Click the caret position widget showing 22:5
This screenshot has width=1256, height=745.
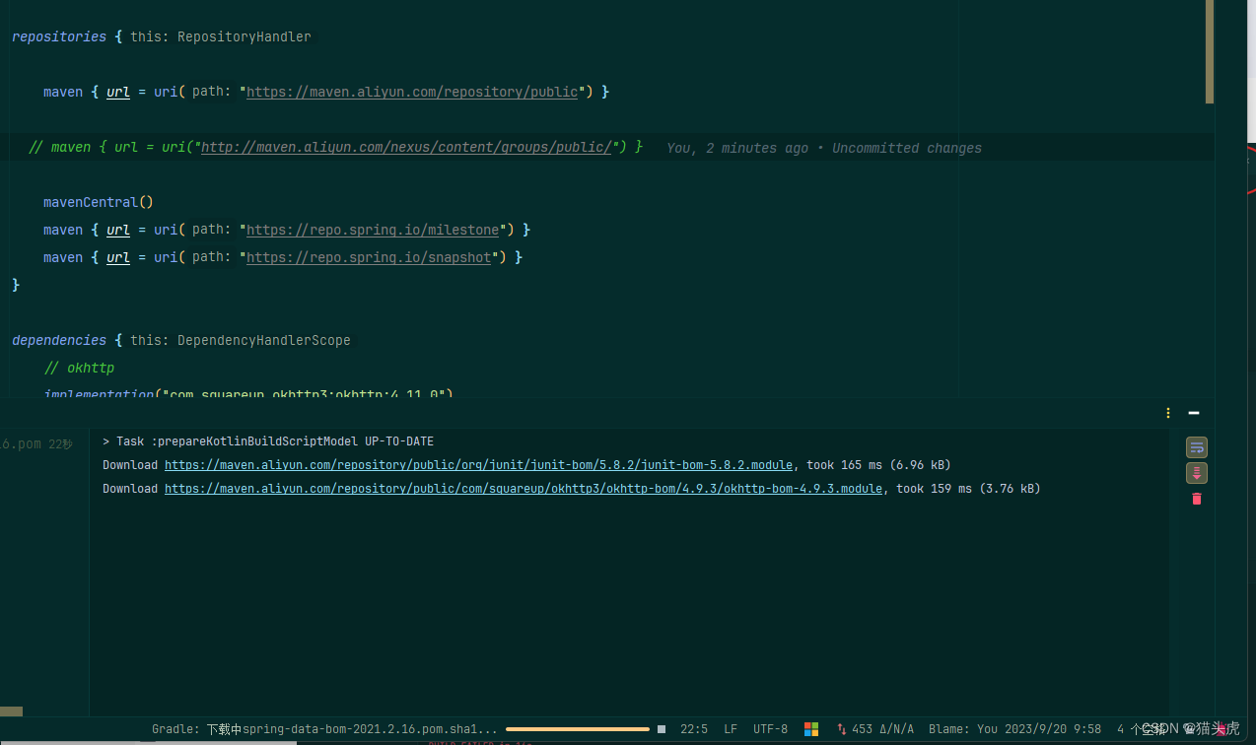[694, 728]
